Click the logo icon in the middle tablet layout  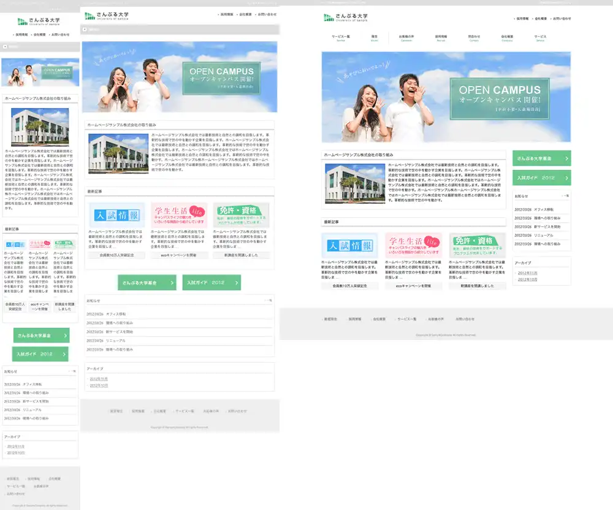point(90,15)
